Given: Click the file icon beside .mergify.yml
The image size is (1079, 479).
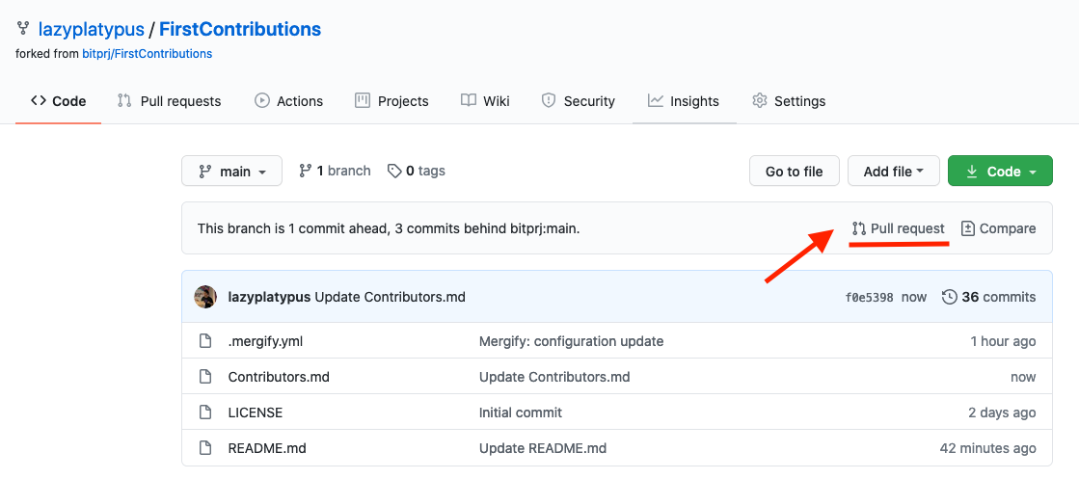Looking at the screenshot, I should point(204,341).
